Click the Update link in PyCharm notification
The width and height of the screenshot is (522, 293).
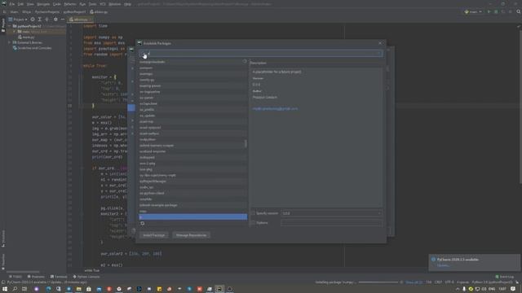pos(443,265)
